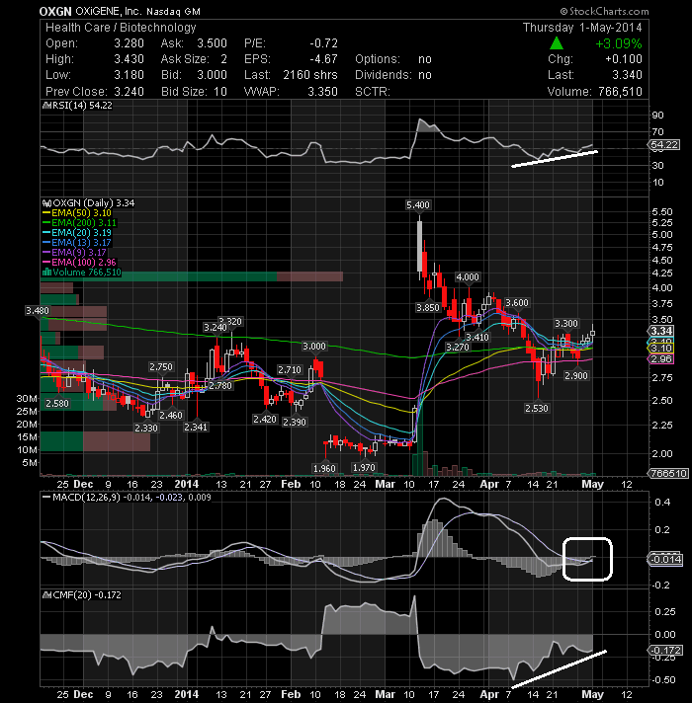Screen dimensions: 692x703
Task: Click the Prev Close value 3.240
Action: (129, 92)
